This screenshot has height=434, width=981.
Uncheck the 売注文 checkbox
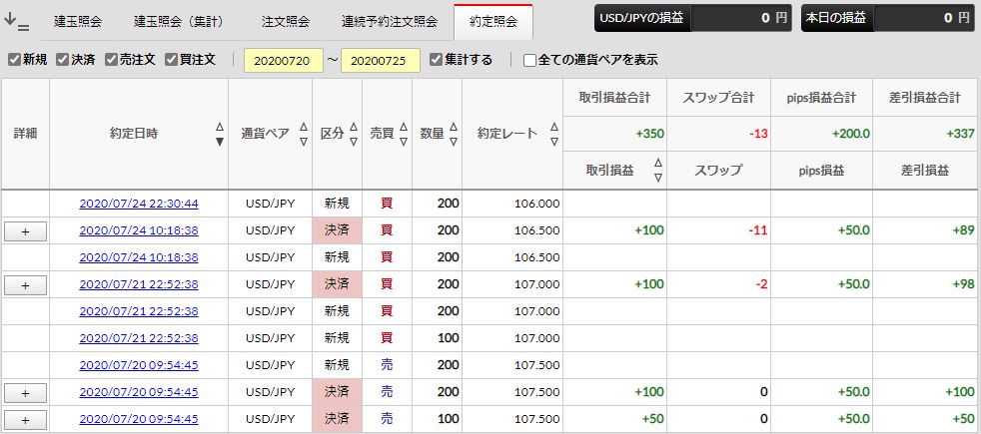click(111, 60)
